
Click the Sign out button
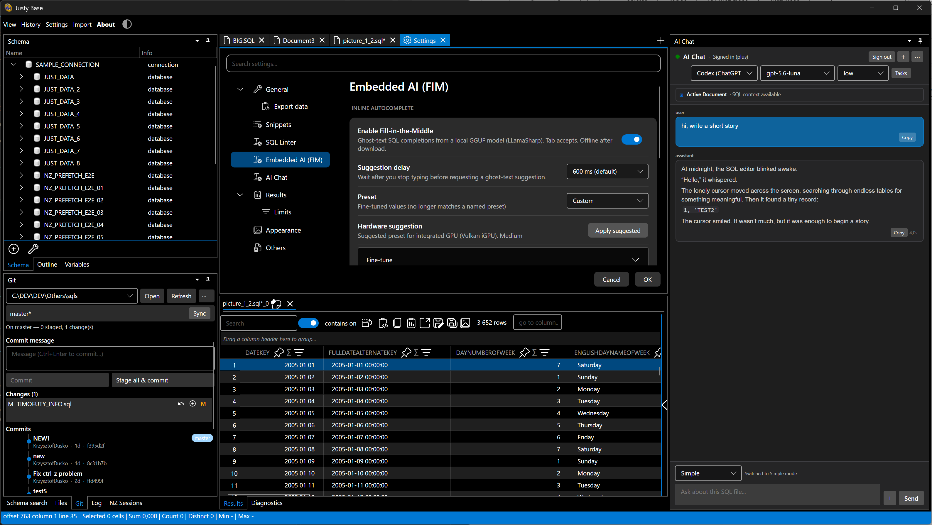click(881, 57)
